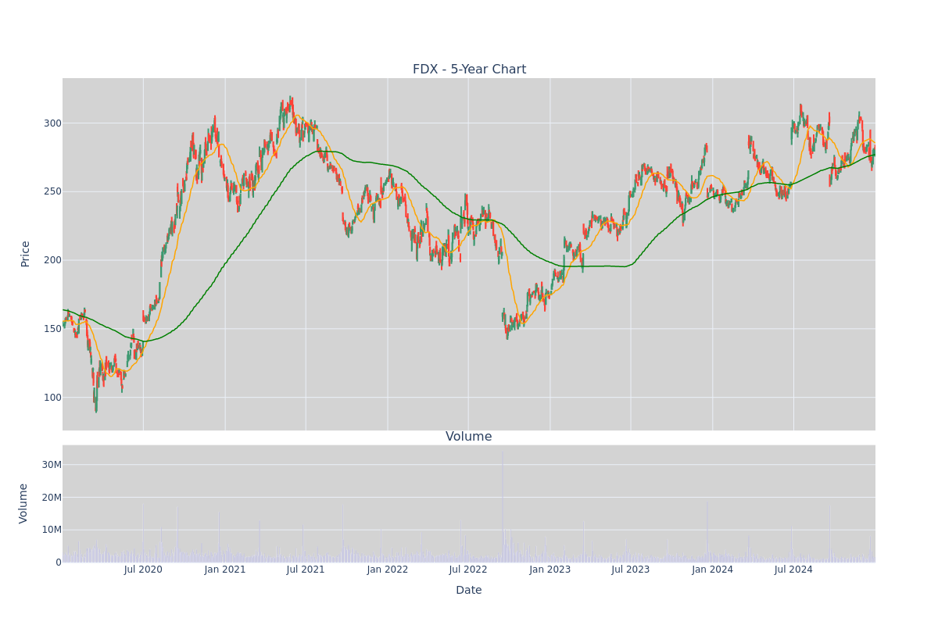Click the 300 price tick label
Screen dimensions: 938x625
[x=52, y=123]
